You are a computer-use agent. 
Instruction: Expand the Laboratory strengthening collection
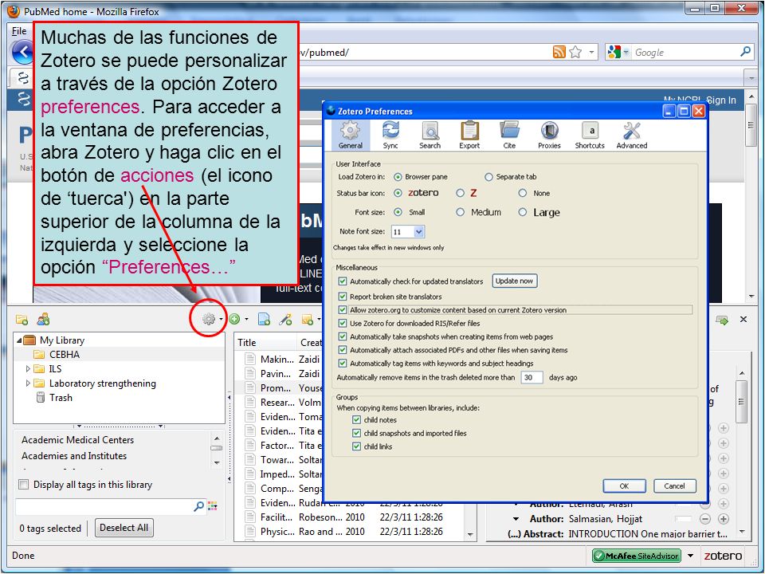28,383
